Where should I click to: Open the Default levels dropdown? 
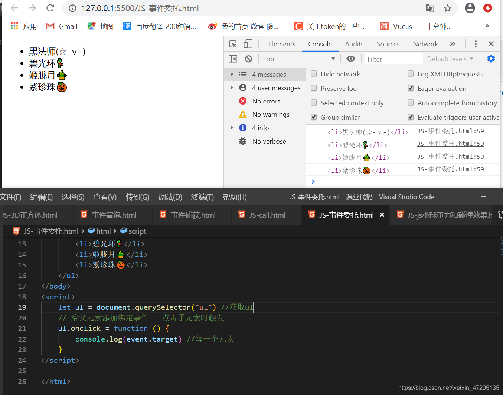[x=450, y=59]
